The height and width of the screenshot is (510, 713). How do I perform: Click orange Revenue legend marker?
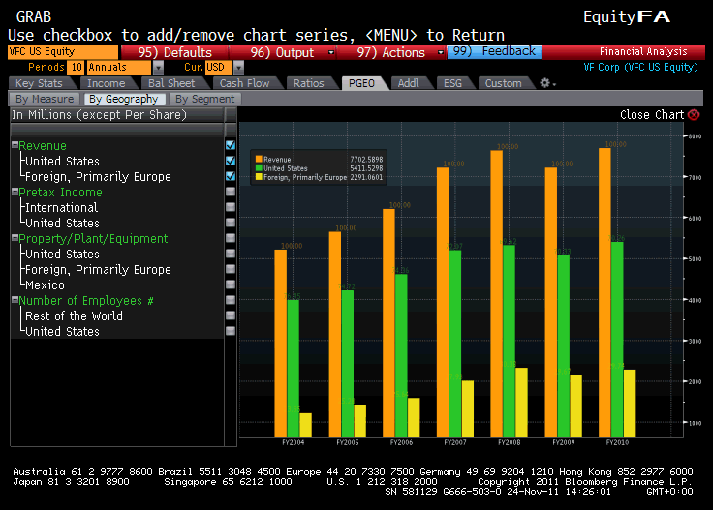(x=259, y=158)
